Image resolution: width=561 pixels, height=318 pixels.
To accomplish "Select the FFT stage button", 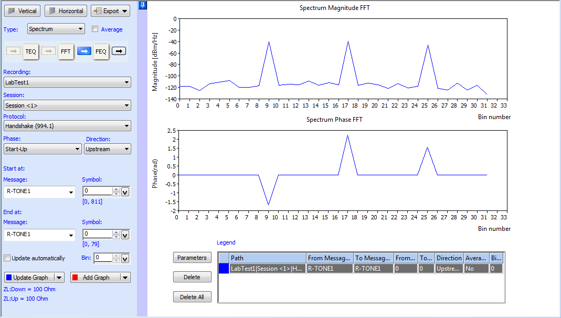I will (x=66, y=51).
